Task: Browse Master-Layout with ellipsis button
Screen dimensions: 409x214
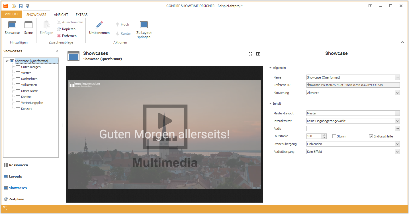Action: 397,113
